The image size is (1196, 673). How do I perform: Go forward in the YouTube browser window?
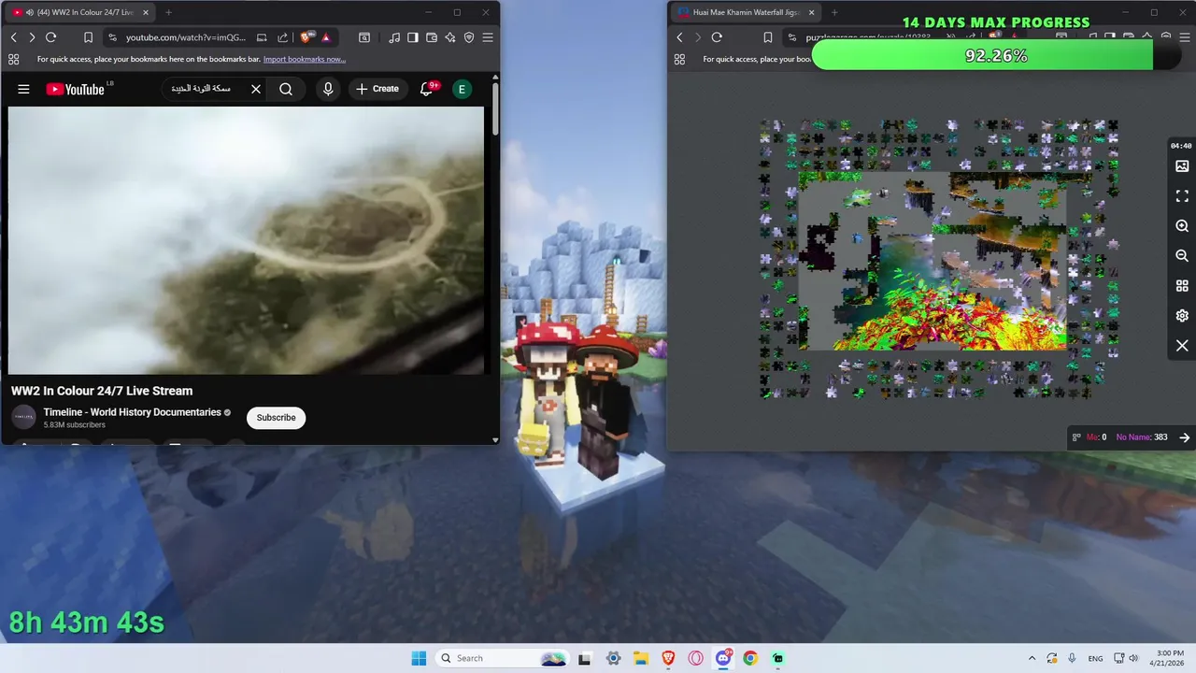coord(32,37)
